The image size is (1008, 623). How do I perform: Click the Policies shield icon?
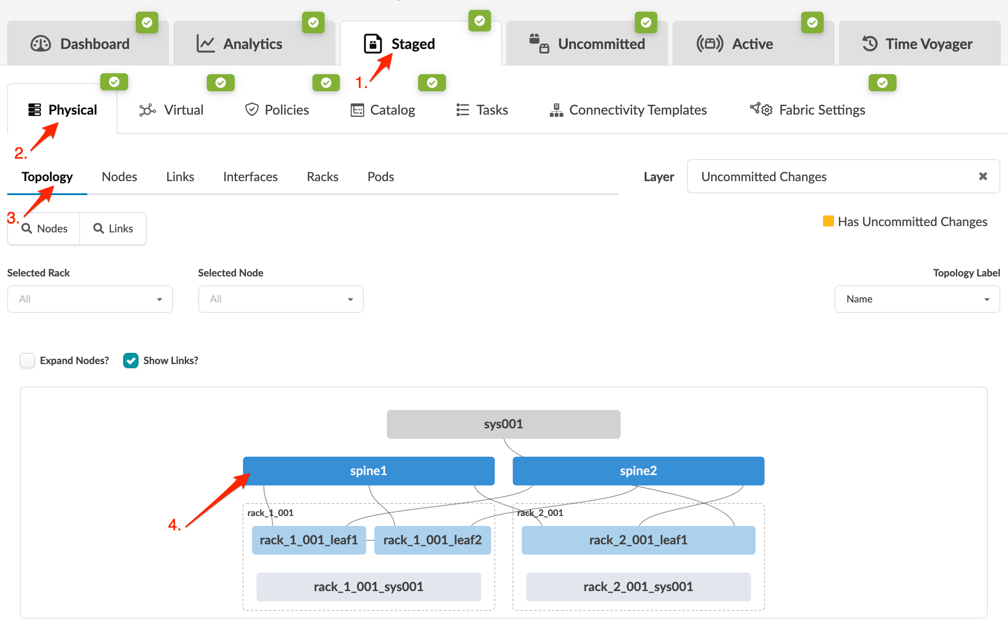[252, 110]
